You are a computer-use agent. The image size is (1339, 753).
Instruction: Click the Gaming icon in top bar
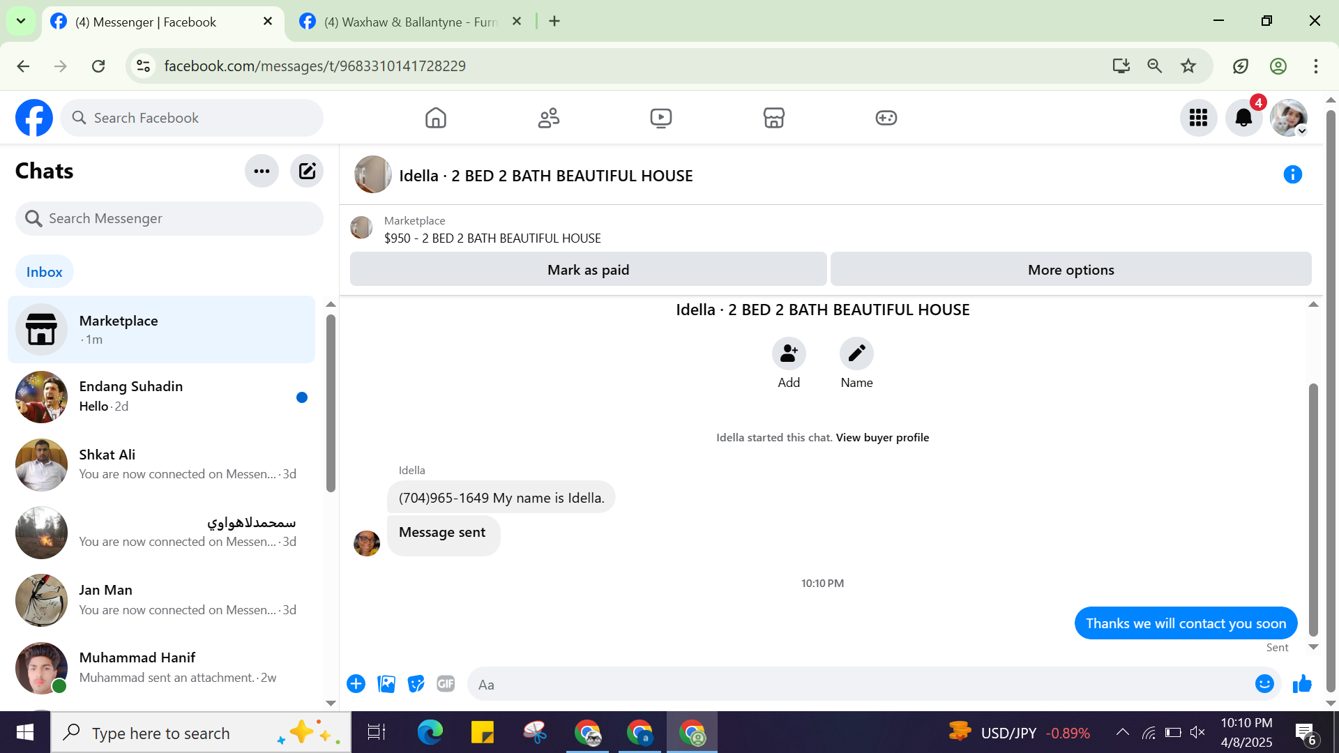click(886, 118)
